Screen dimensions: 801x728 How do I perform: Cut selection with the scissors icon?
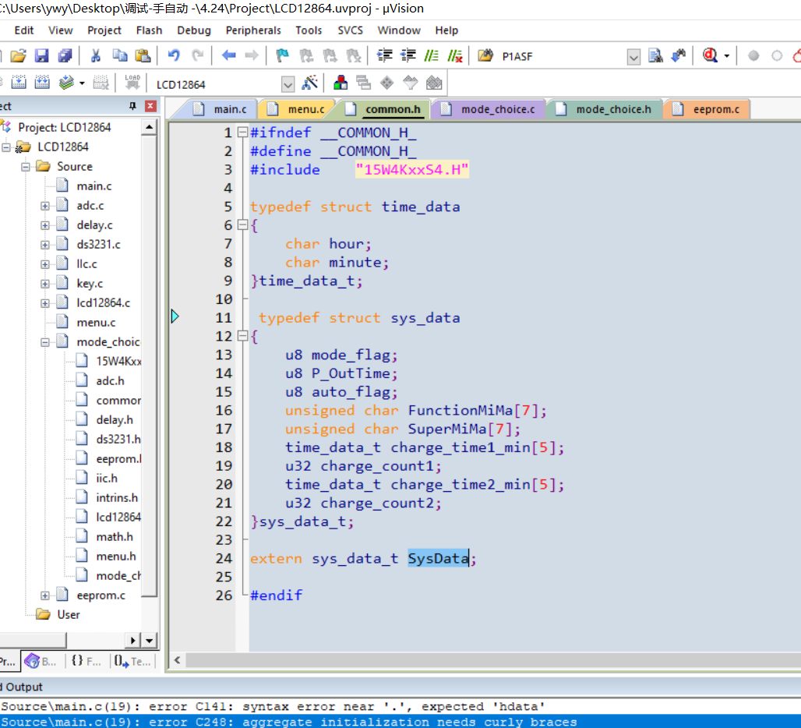(96, 55)
